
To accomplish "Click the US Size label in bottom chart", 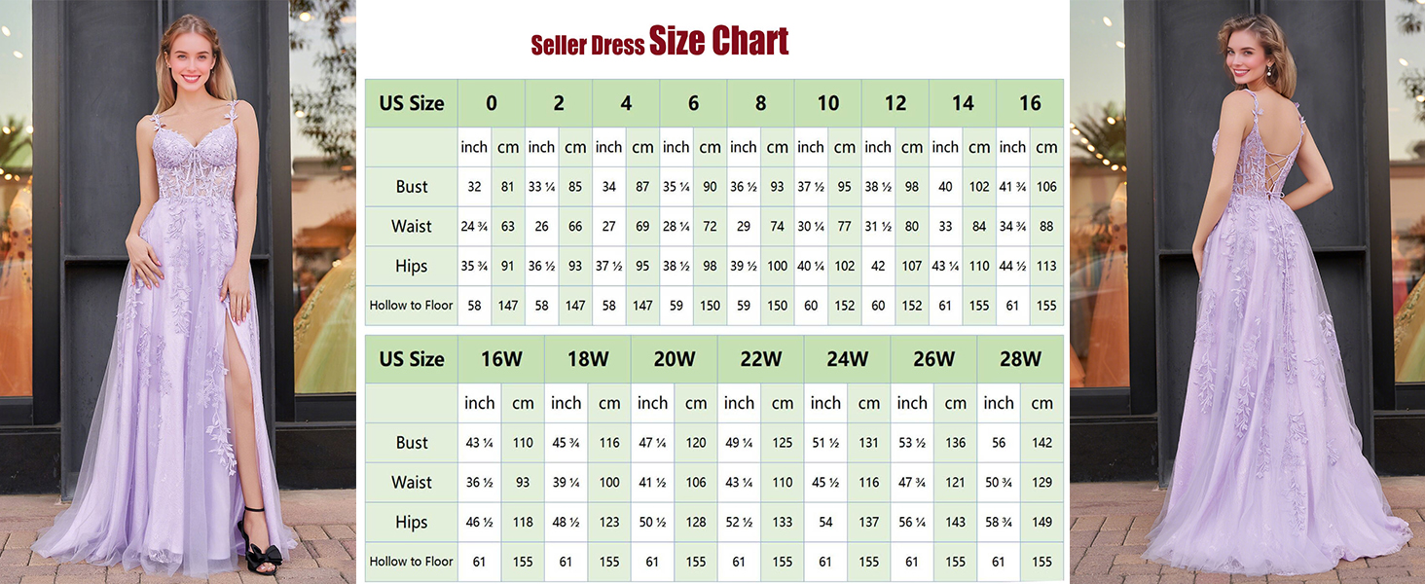I will pos(412,359).
